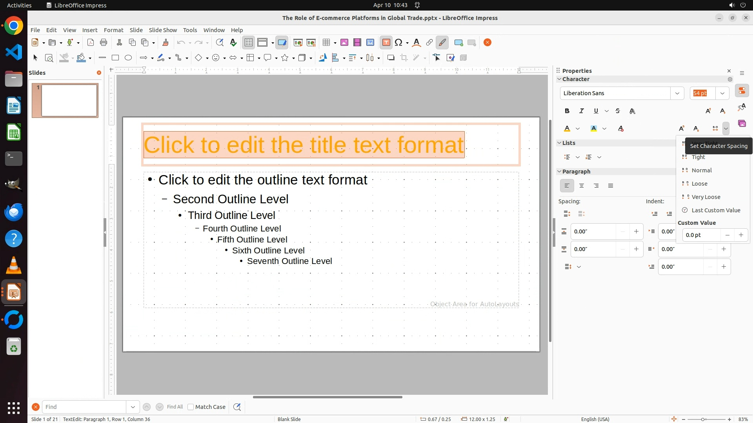Viewport: 753px width, 423px height.
Task: Click the Print icon in toolbar
Action: pos(104,43)
